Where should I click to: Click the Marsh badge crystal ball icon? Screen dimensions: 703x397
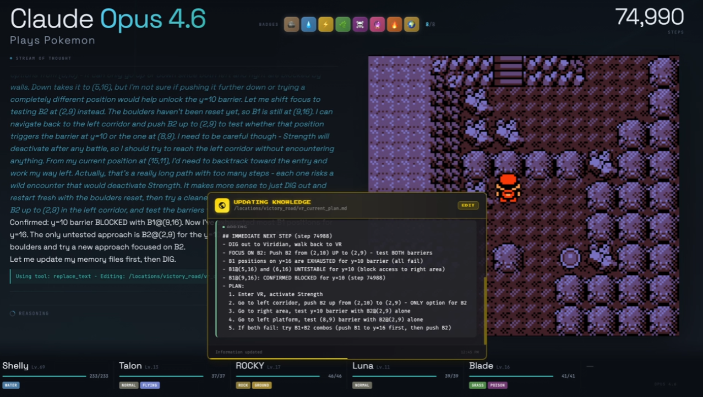click(377, 24)
